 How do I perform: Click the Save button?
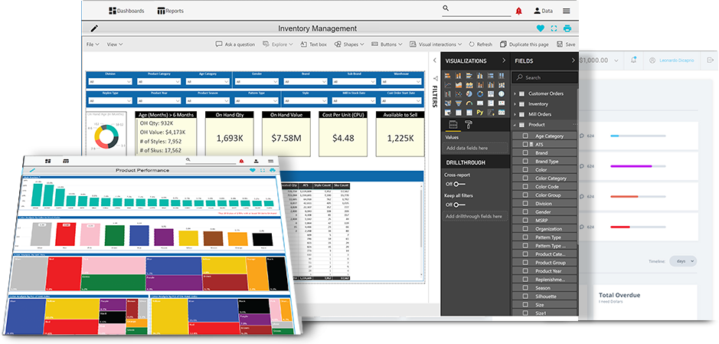565,44
